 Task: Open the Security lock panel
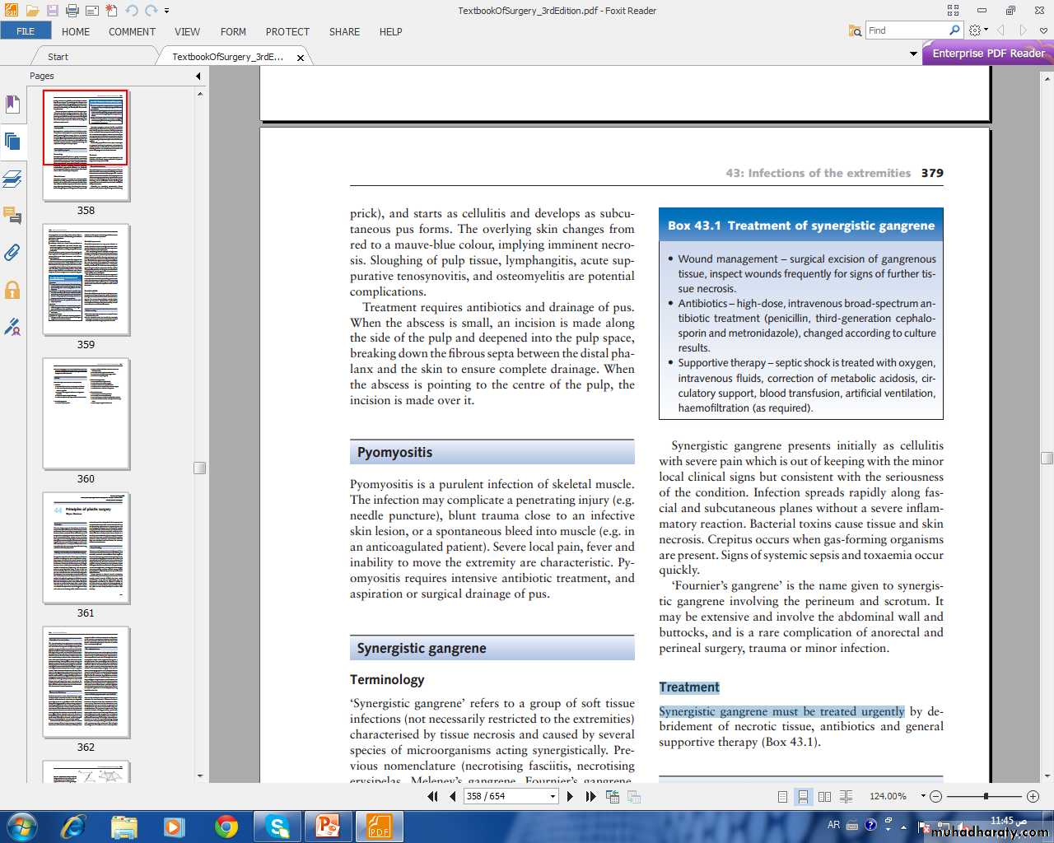click(x=12, y=290)
